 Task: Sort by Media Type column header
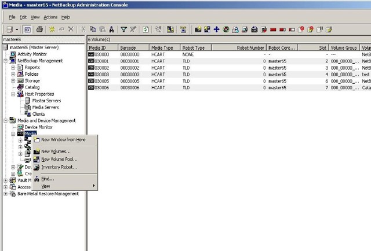[165, 47]
